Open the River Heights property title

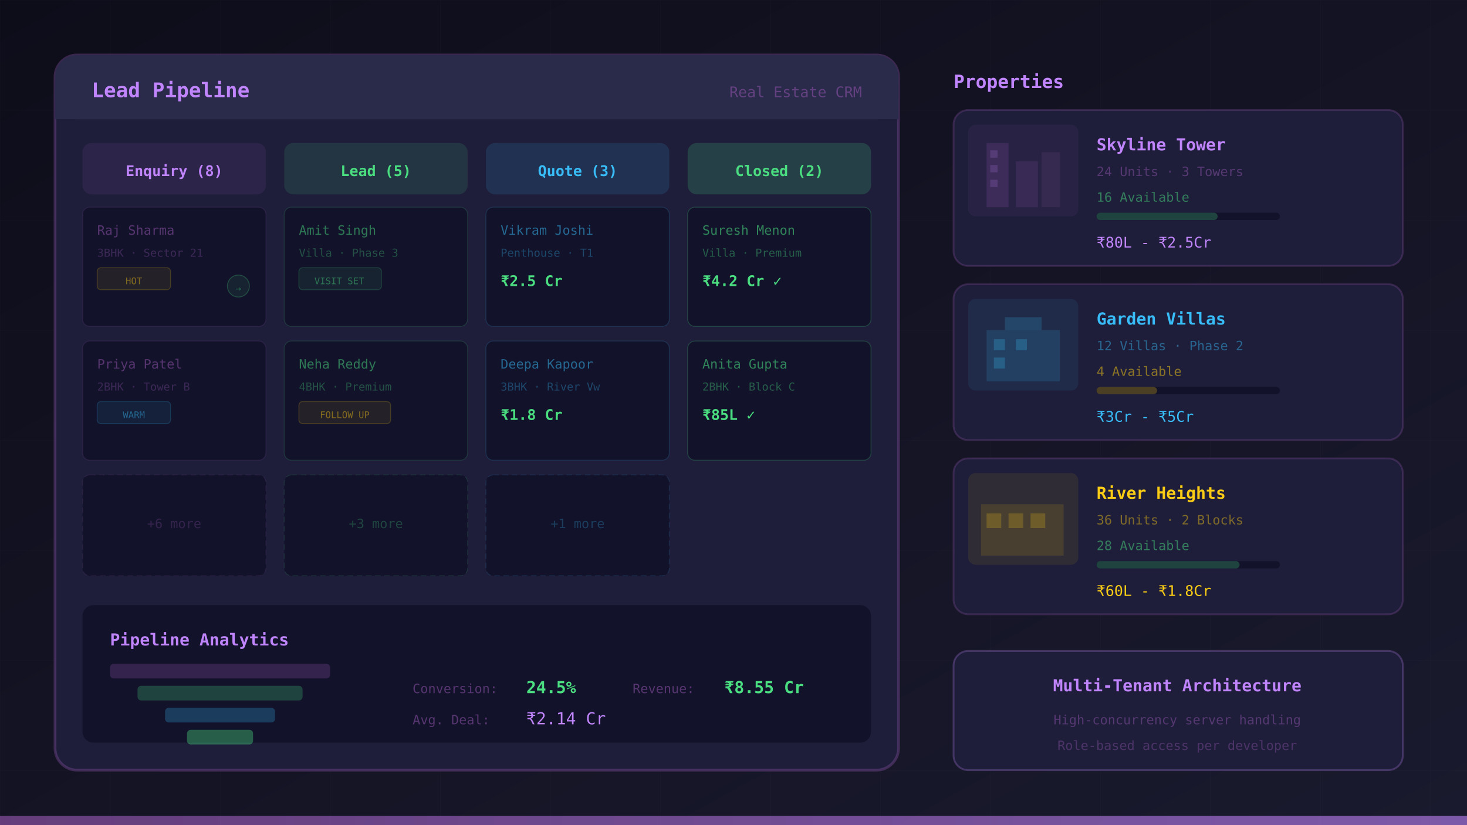pyautogui.click(x=1161, y=493)
